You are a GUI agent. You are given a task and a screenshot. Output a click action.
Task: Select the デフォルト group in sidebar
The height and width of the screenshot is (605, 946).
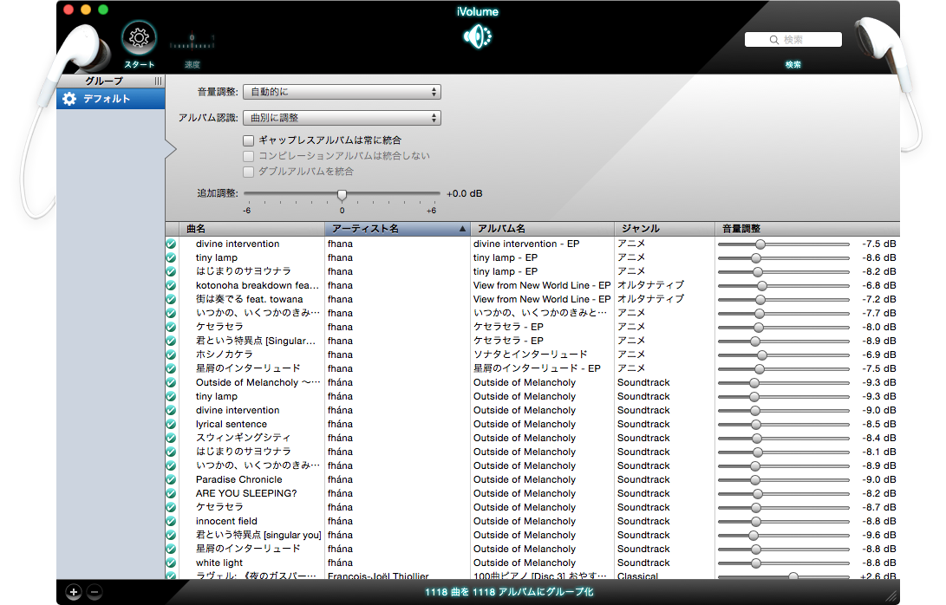pyautogui.click(x=111, y=99)
